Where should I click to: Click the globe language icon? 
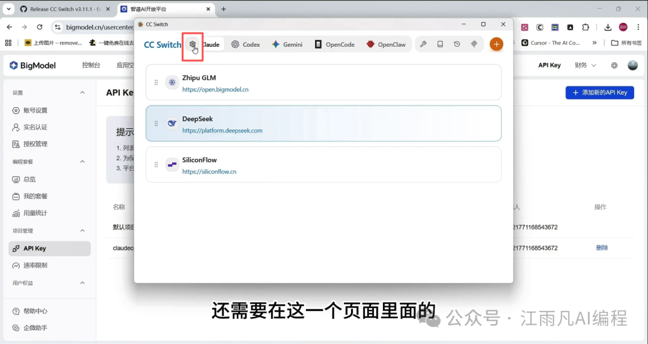[x=614, y=65]
